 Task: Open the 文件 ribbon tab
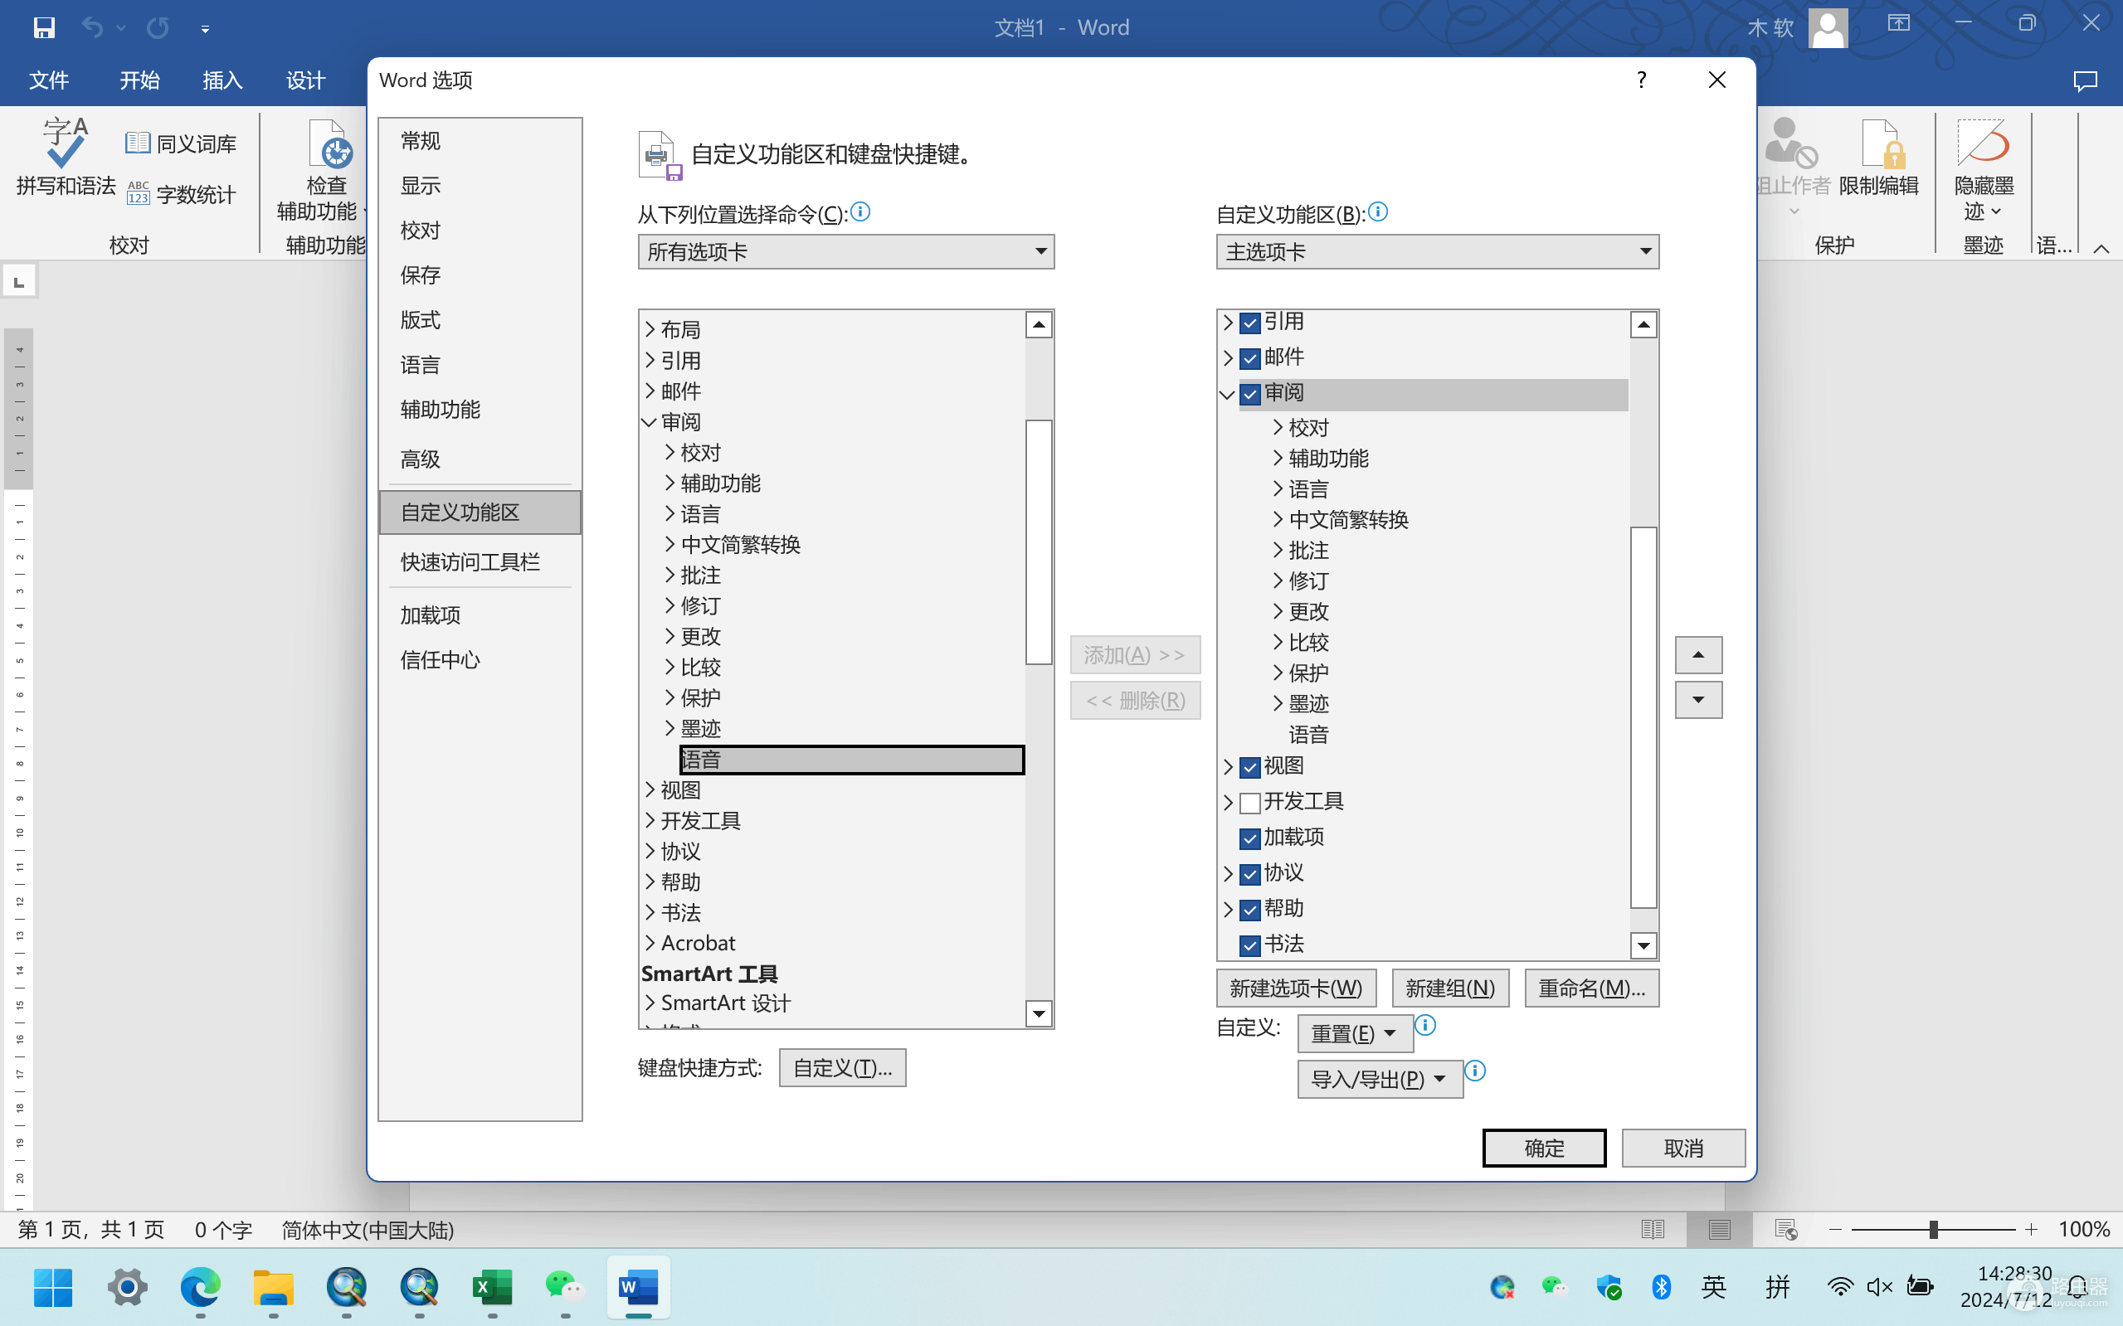click(49, 80)
